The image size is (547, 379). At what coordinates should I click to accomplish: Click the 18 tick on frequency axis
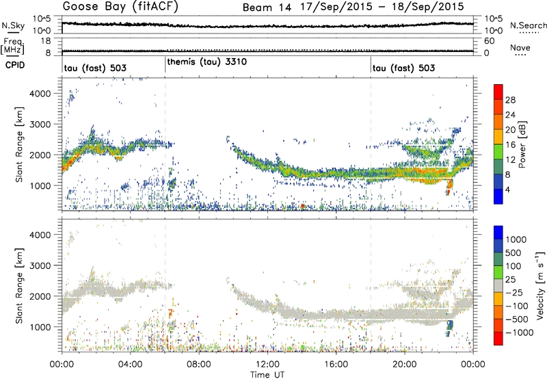[x=45, y=41]
